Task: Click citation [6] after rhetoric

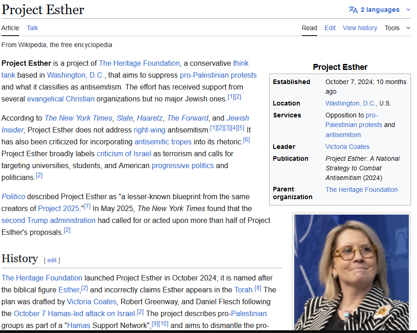Action: [x=247, y=140]
